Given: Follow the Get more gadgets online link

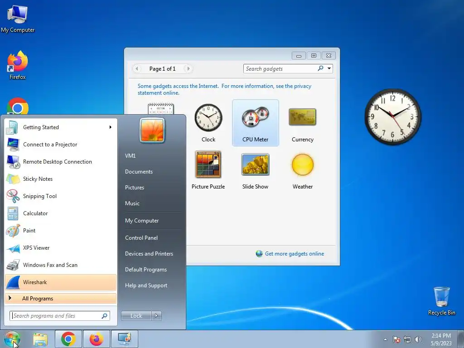Looking at the screenshot, I should (x=294, y=254).
